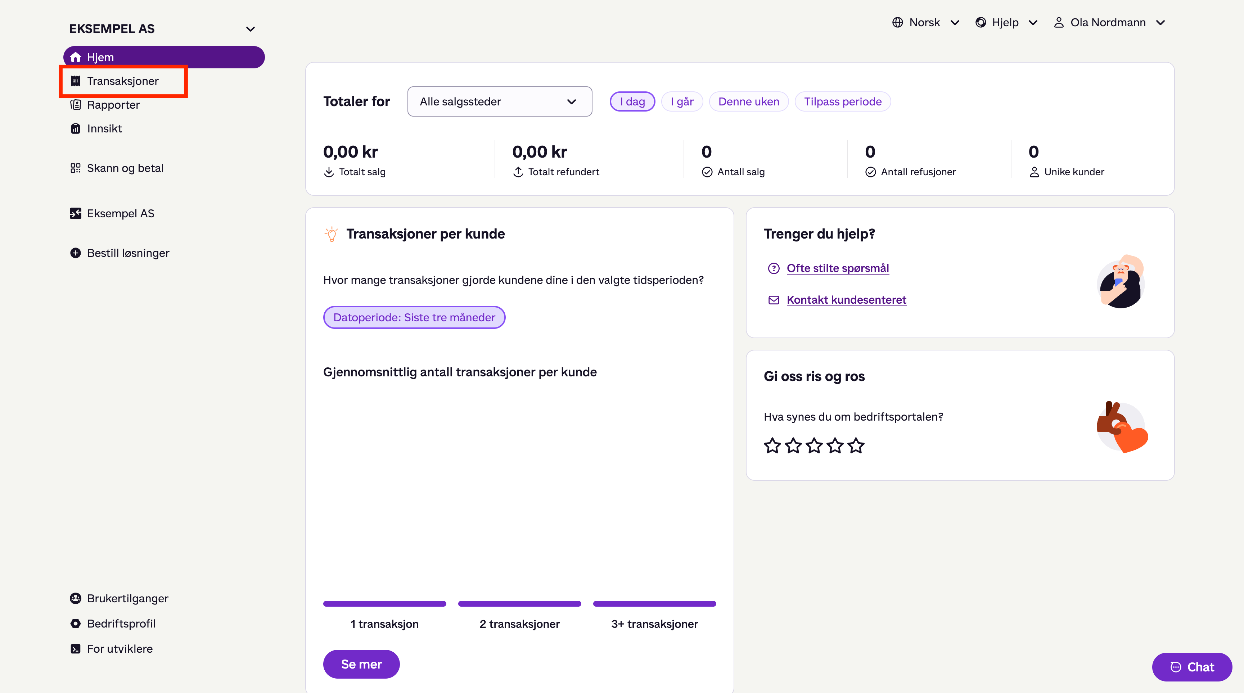
Task: Click the Unike kunder person icon
Action: pos(1035,172)
